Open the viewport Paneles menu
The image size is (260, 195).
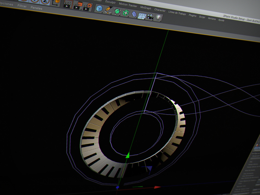(36, 8)
